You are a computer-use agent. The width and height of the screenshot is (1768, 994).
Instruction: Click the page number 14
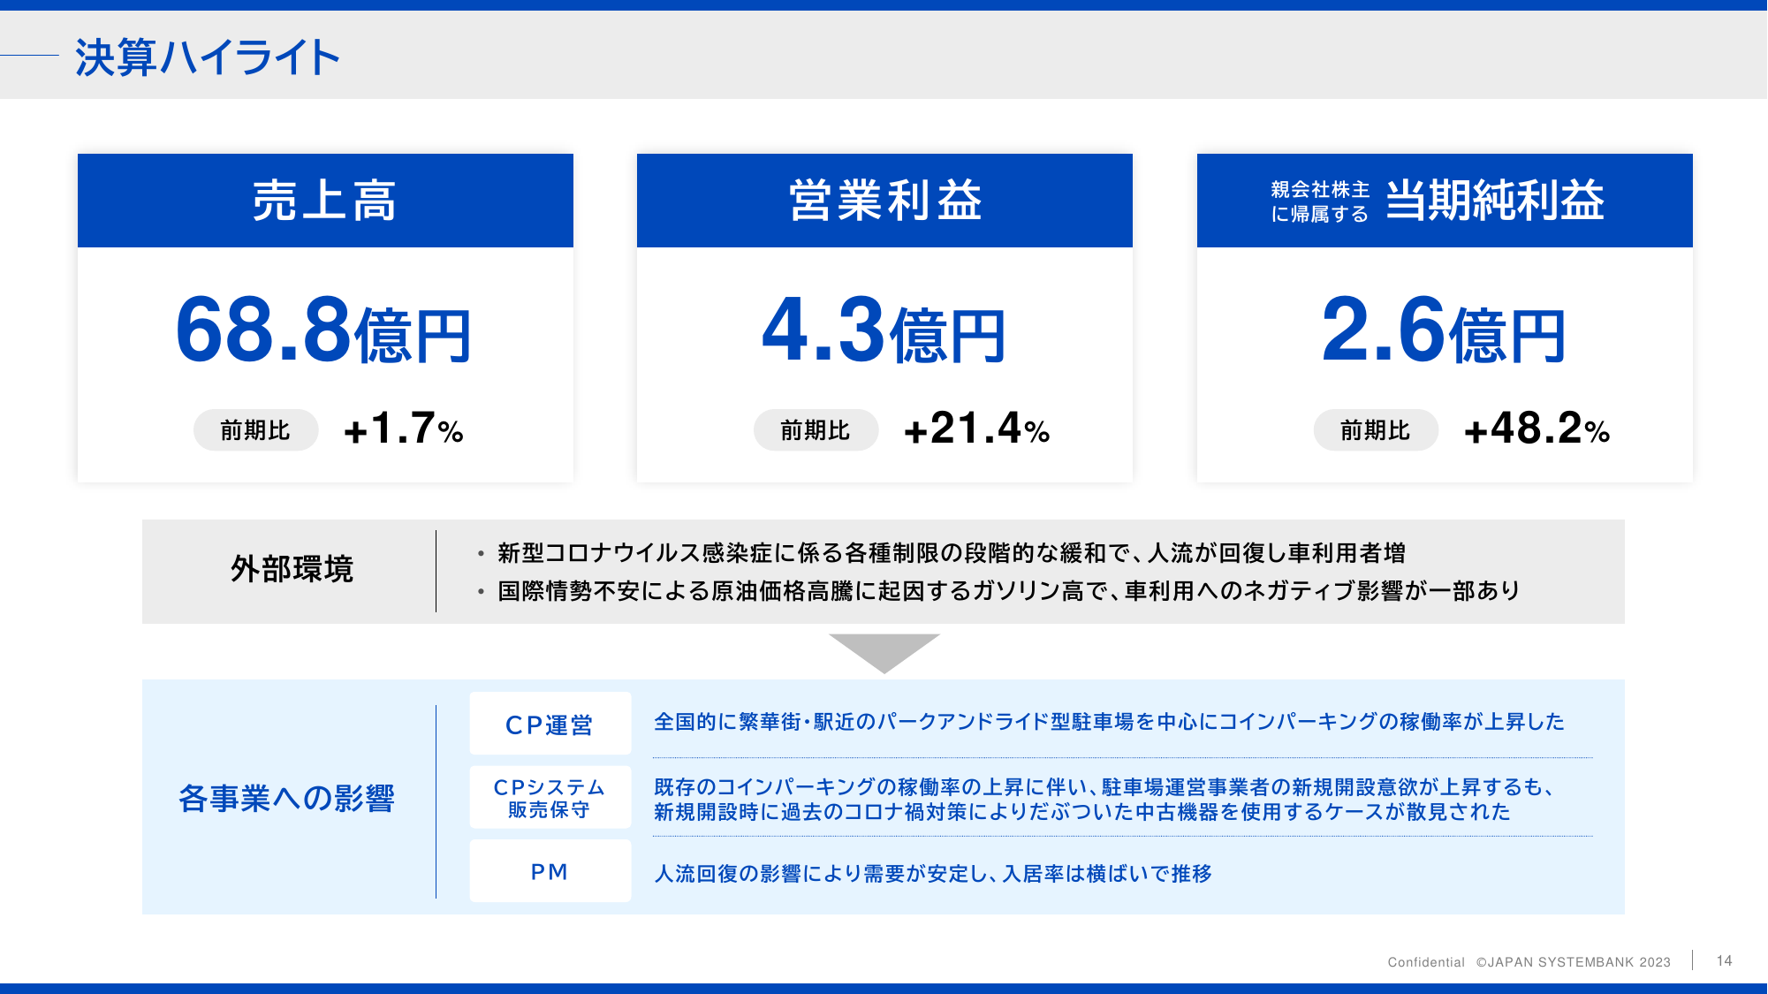pyautogui.click(x=1725, y=960)
